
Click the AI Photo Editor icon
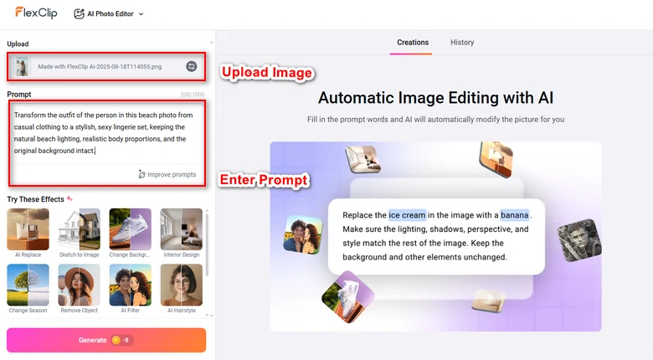click(80, 13)
